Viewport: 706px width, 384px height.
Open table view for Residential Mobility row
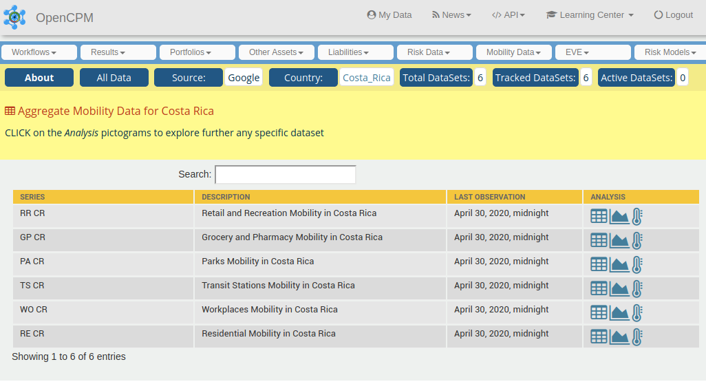click(x=599, y=337)
